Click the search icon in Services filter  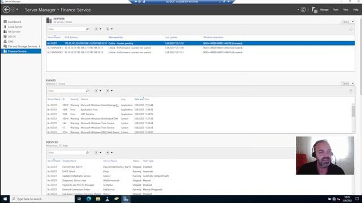click(x=87, y=152)
